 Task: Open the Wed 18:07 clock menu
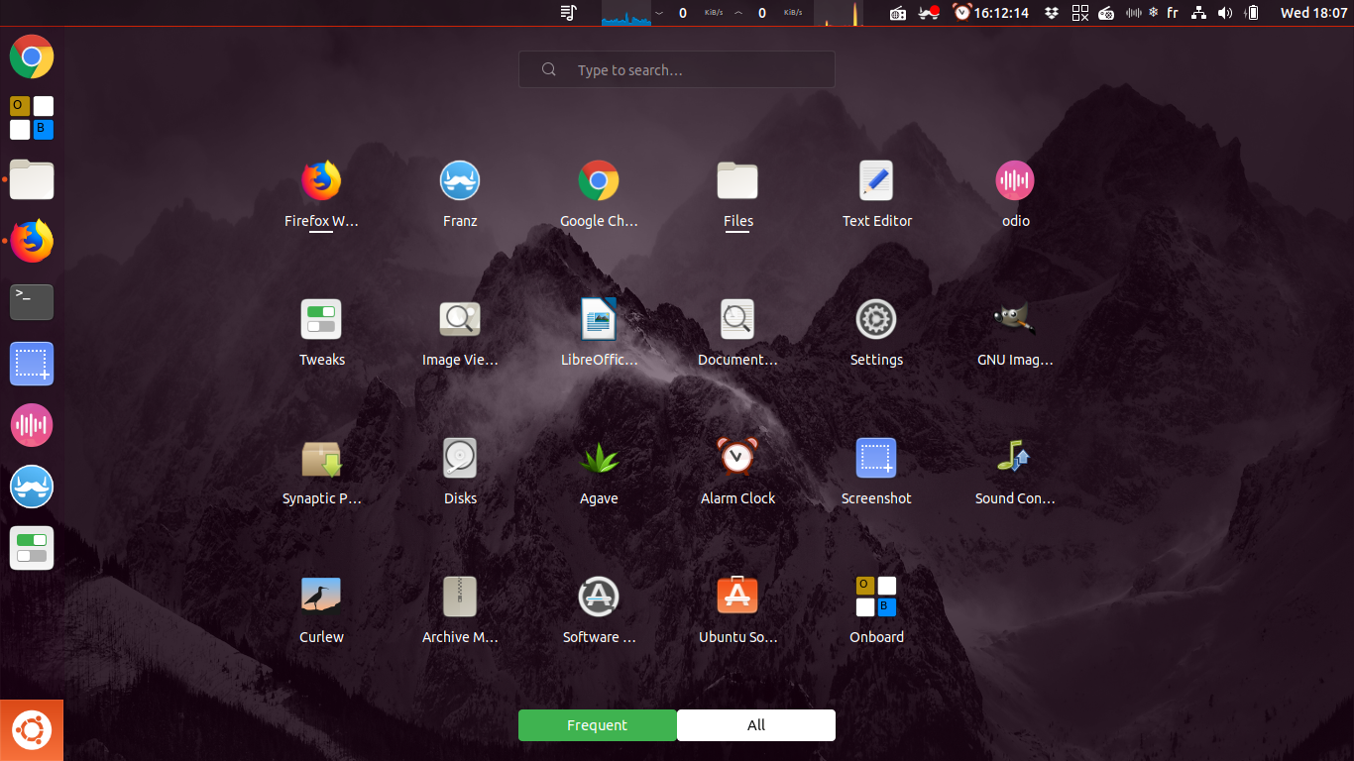click(1314, 13)
